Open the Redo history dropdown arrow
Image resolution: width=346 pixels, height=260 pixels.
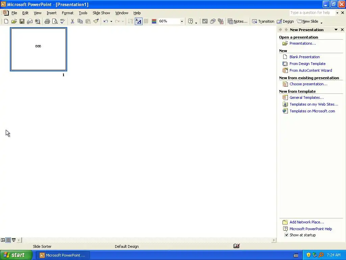click(x=123, y=21)
